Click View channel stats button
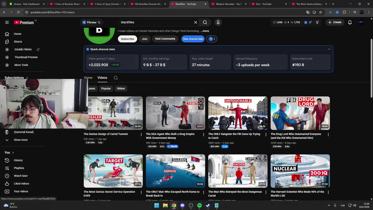 (x=193, y=39)
